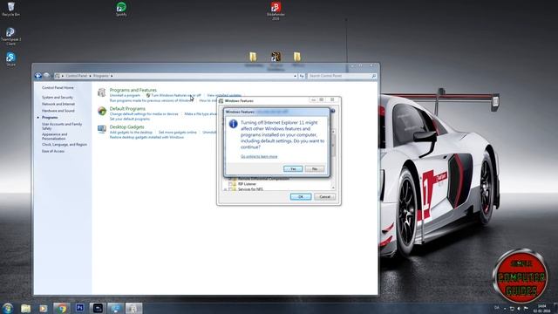Switch to Google Chrome on the taskbar
The width and height of the screenshot is (558, 314).
(62, 308)
